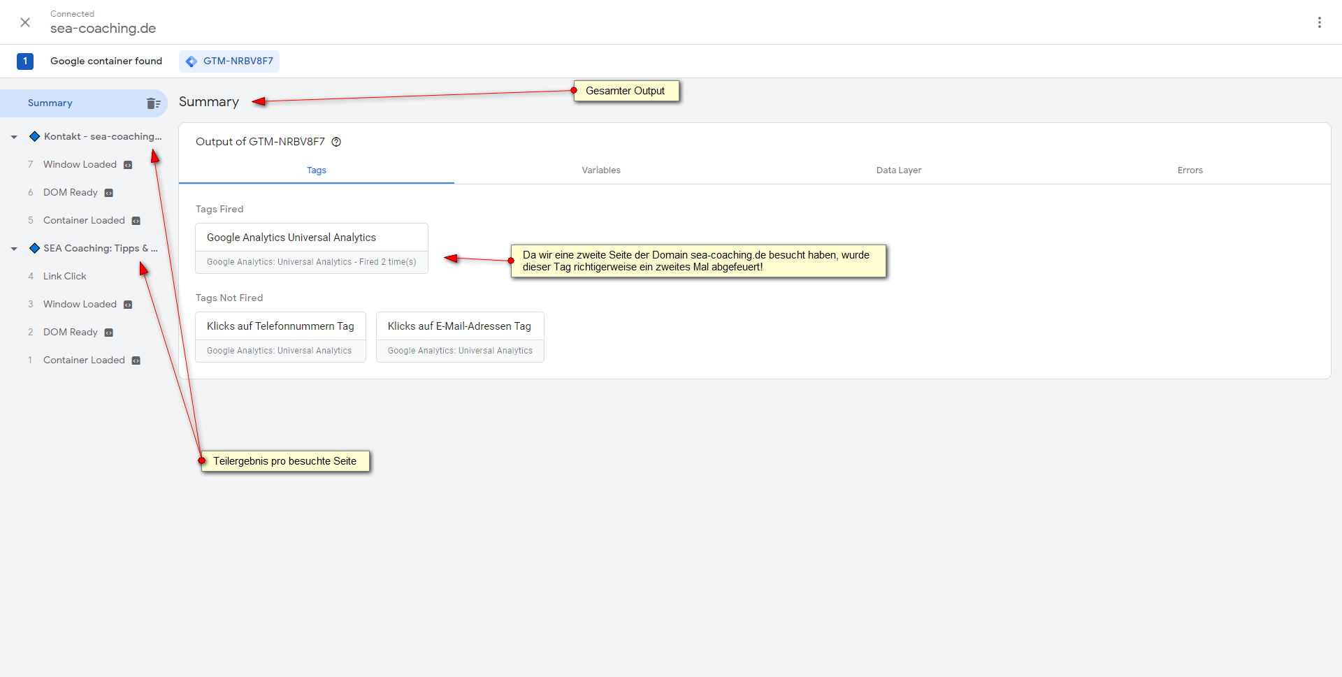
Task: Select the GTM-NRBV8F7 container chip
Action: (x=229, y=61)
